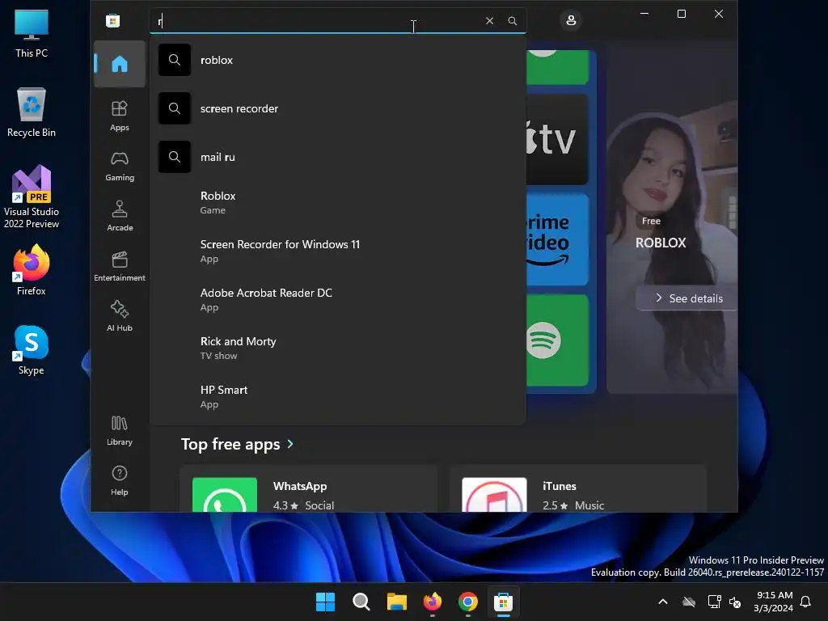Click the OneDrive cloud tray icon
Screen dimensions: 828x621
pyautogui.click(x=689, y=602)
